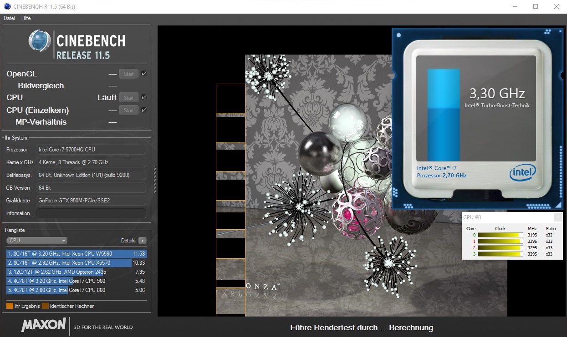The image size is (567, 337).
Task: Click the Betriebssys. field value
Action: [91, 175]
